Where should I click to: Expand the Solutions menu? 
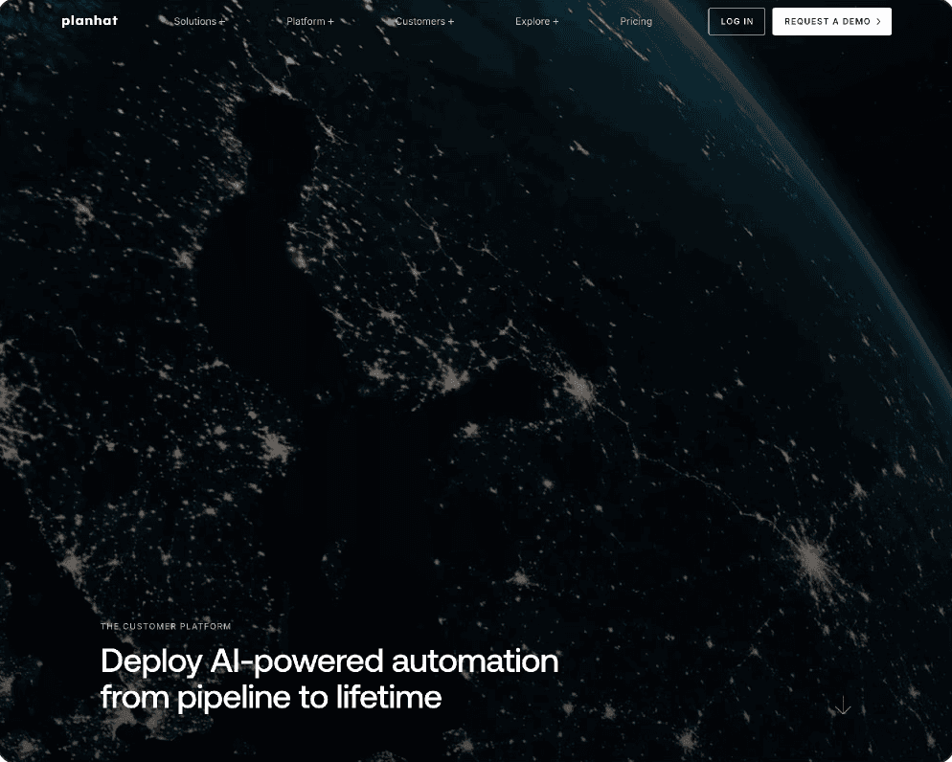click(199, 21)
